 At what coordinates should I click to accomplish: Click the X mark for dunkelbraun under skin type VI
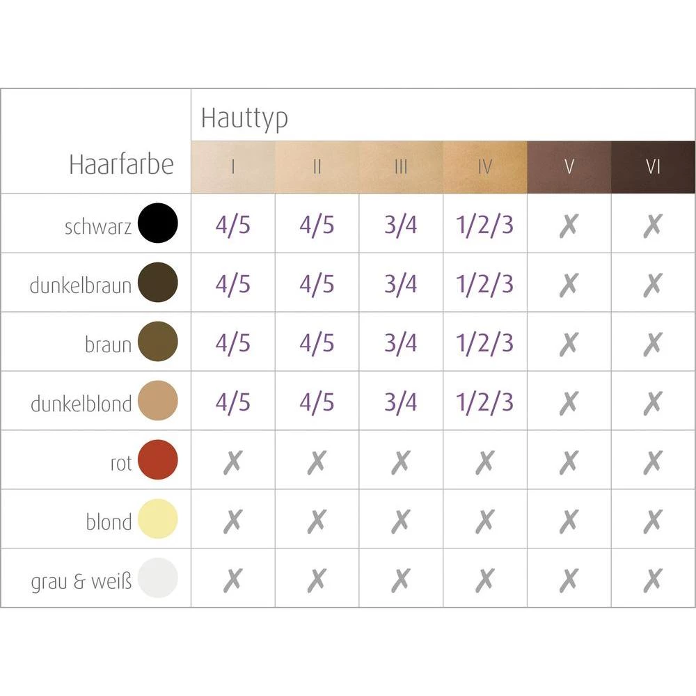(653, 284)
